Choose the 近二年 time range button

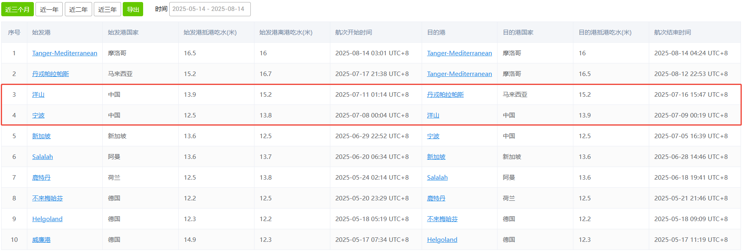point(78,9)
